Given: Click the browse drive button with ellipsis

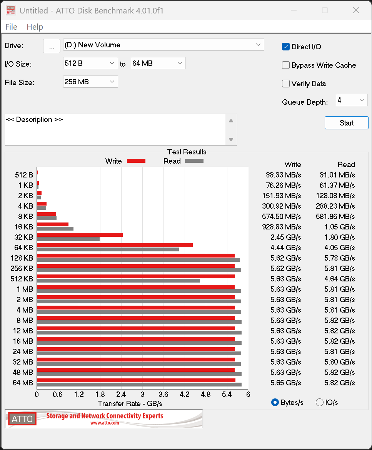Looking at the screenshot, I should pyautogui.click(x=52, y=46).
